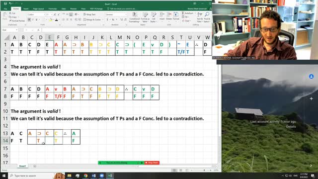Click the Tell me what you want box

coord(122,9)
